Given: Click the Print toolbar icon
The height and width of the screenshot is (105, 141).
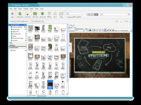Looking at the screenshot, I should coord(61,14).
